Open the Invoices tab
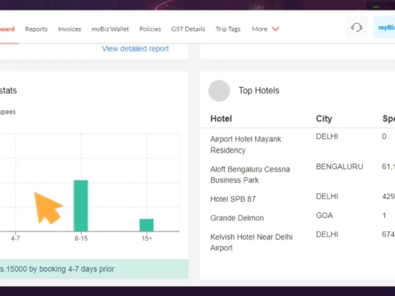Viewport: 395px width, 296px height. [x=70, y=29]
